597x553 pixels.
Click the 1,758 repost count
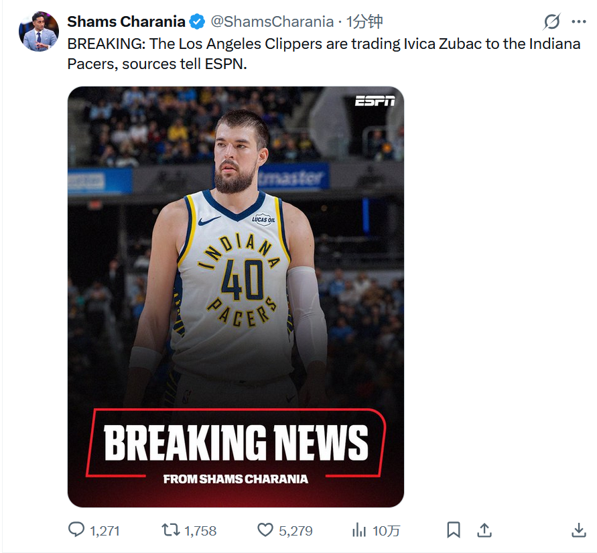click(x=200, y=531)
